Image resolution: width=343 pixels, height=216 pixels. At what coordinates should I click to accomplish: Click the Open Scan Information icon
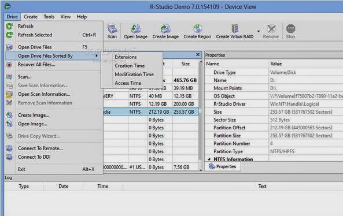tap(9, 94)
